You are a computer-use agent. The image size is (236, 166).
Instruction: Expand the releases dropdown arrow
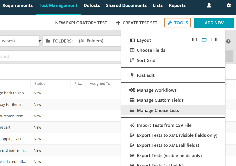[40, 41]
